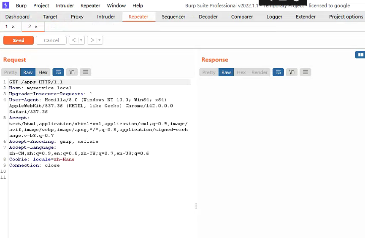
Task: Send the request
Action: tap(19, 40)
